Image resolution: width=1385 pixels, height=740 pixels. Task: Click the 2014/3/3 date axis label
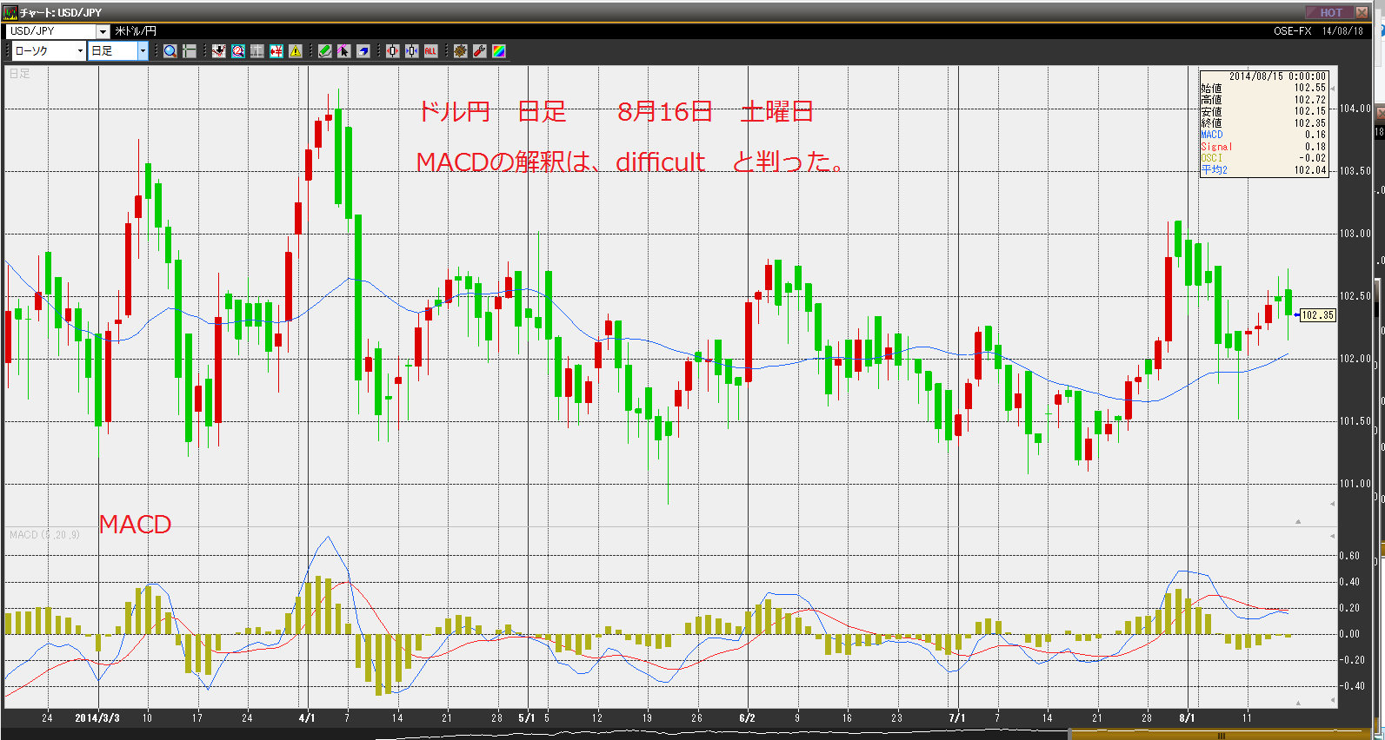[x=97, y=718]
